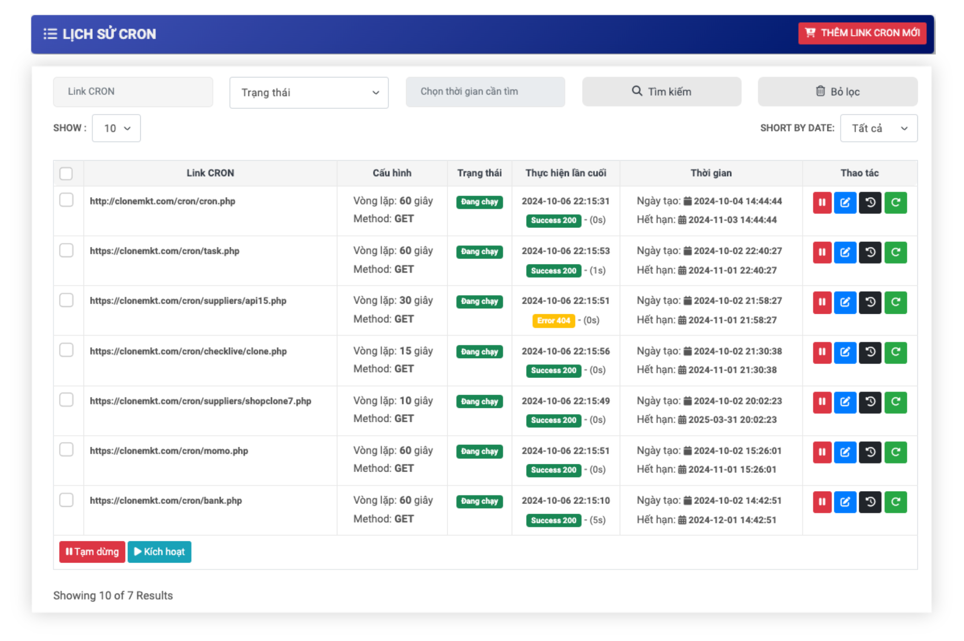This screenshot has height=641, width=964.
Task: Pause the cron.php job with red icon
Action: coord(821,203)
